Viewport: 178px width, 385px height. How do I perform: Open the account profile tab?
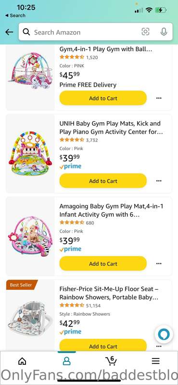66,360
